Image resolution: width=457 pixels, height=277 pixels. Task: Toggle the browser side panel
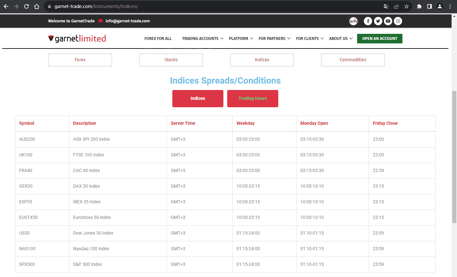tap(430, 6)
